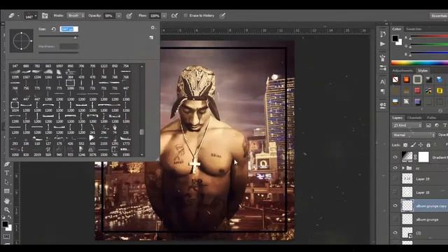
Task: Open the layer filter Kind dropdown
Action: pos(407,125)
